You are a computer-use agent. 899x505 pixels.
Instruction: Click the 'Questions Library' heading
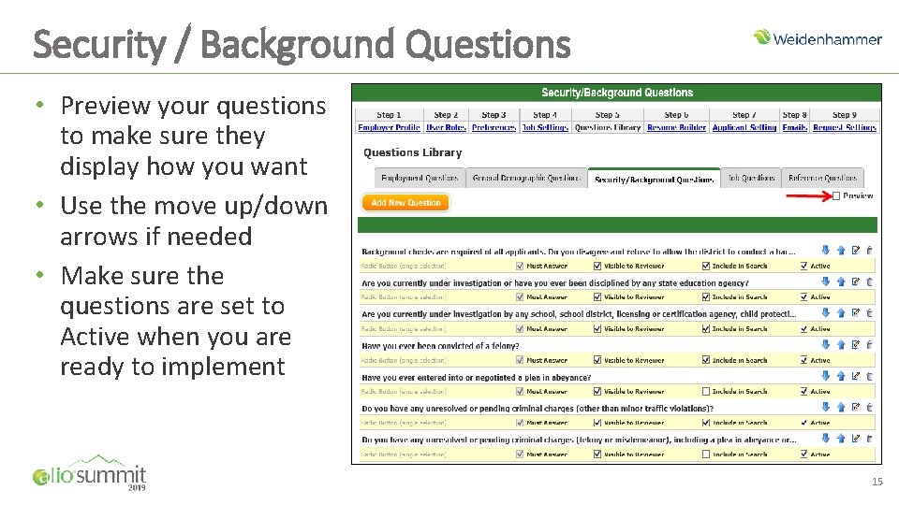click(x=413, y=152)
